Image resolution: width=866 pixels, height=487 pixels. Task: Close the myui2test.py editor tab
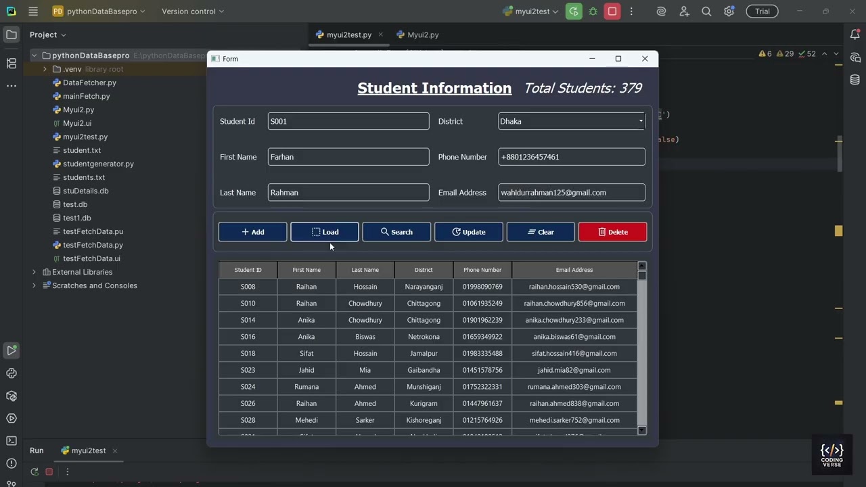point(382,34)
